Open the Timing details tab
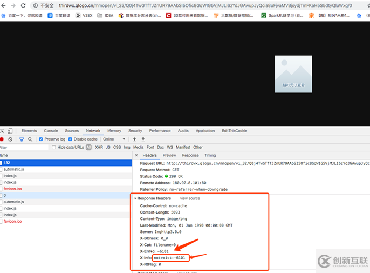This screenshot has height=273, width=370. coord(210,156)
